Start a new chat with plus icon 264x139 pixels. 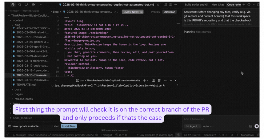244,5
